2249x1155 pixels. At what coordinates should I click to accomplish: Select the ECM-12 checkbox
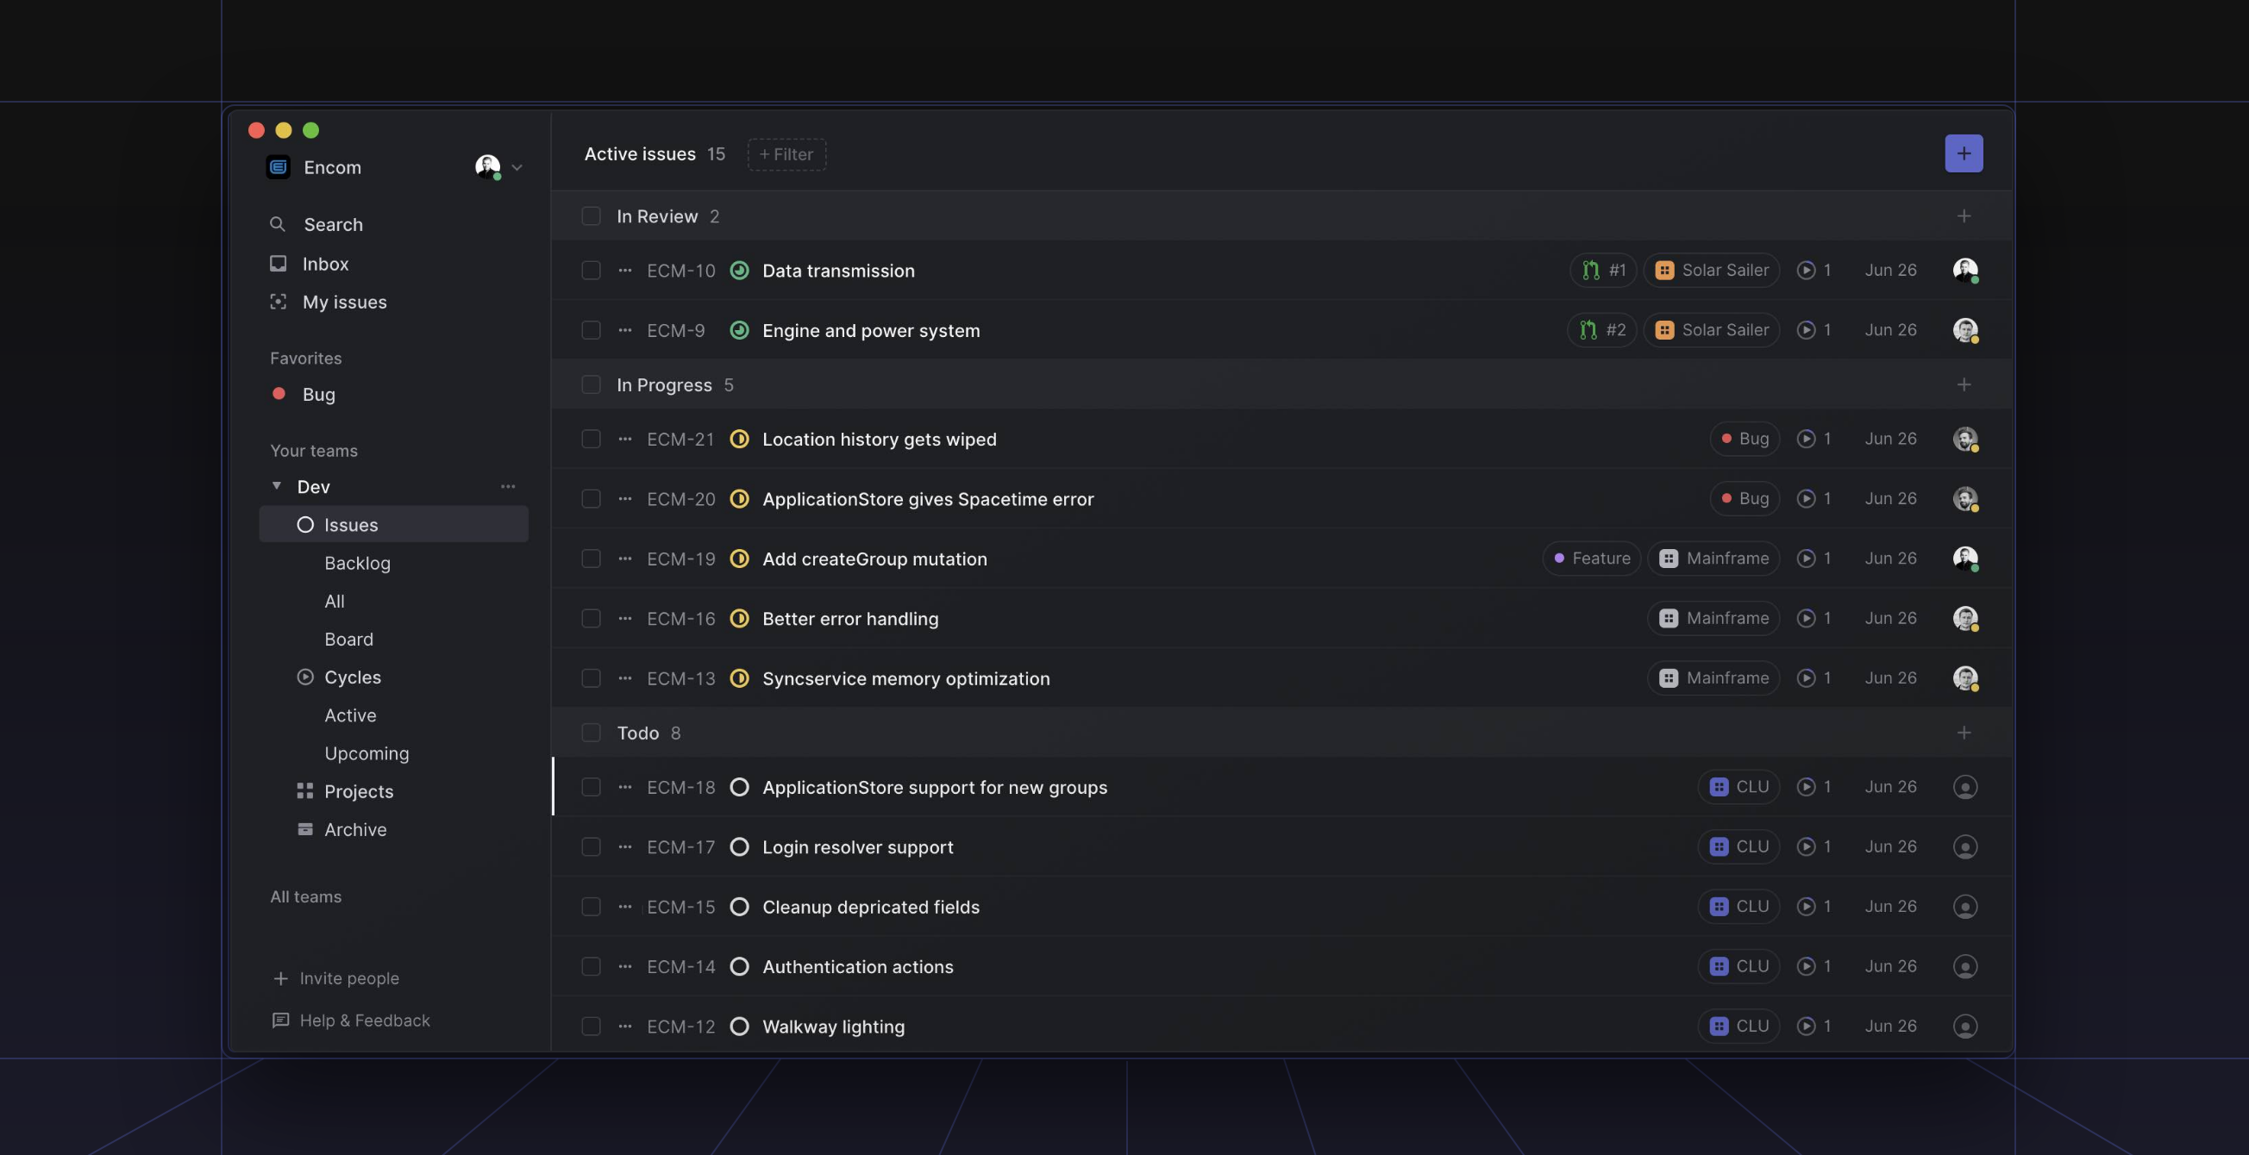pyautogui.click(x=591, y=1027)
